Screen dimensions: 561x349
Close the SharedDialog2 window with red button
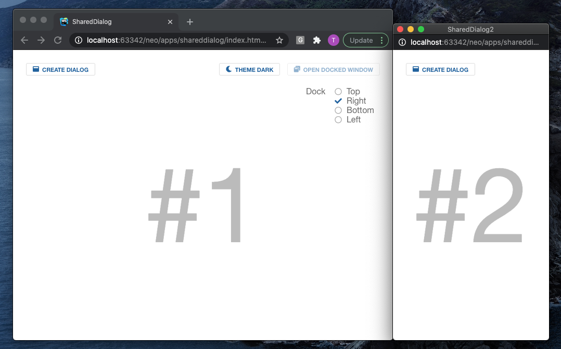point(400,29)
